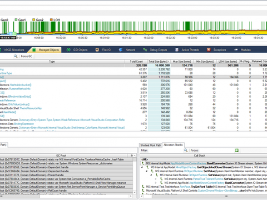Switch to the Shortest Root Path tab
Screen dimensions: 267x200
pyautogui.click(x=151, y=145)
